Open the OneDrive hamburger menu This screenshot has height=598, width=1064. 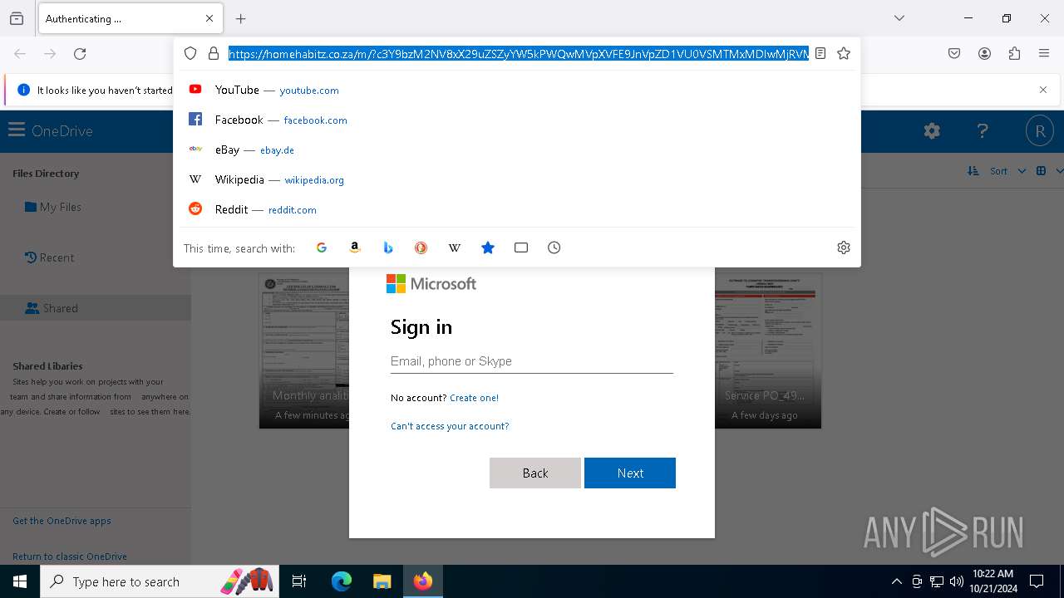tap(17, 130)
